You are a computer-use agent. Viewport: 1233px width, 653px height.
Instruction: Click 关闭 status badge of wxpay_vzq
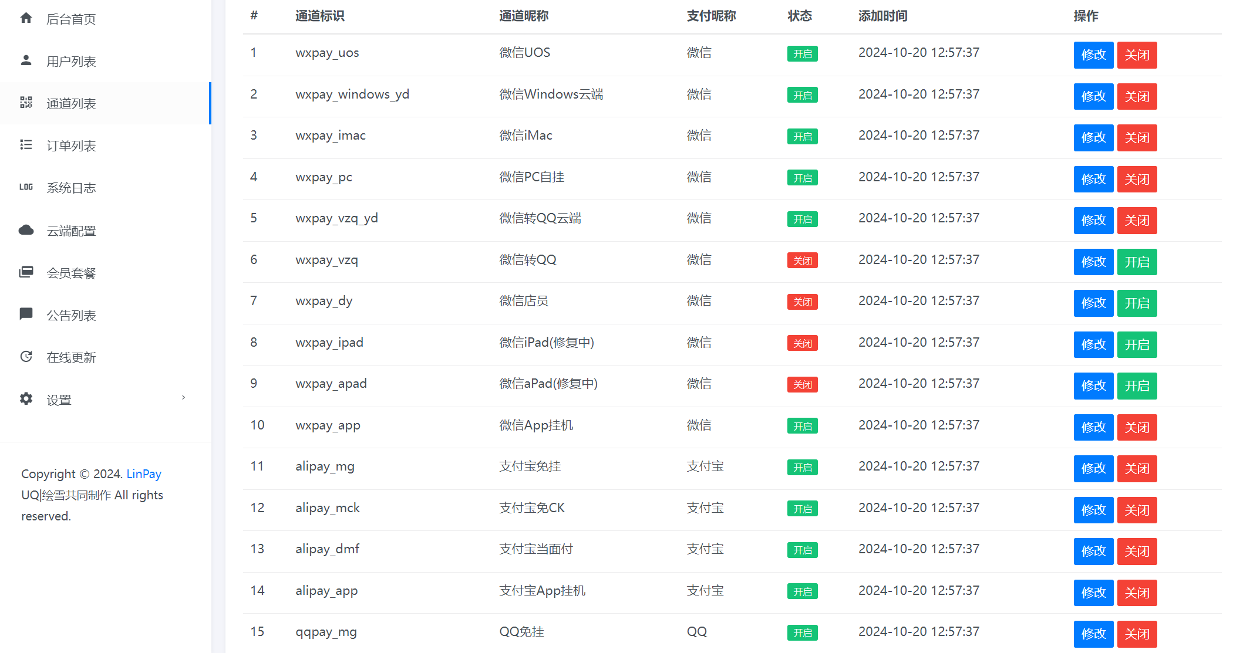pos(802,260)
